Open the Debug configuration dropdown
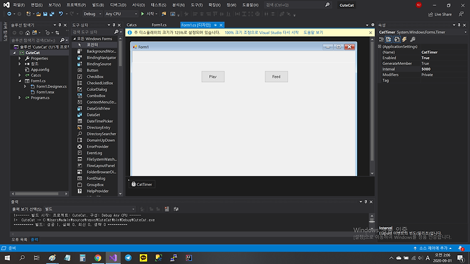Viewport: 470px width, 264px height. coord(92,14)
